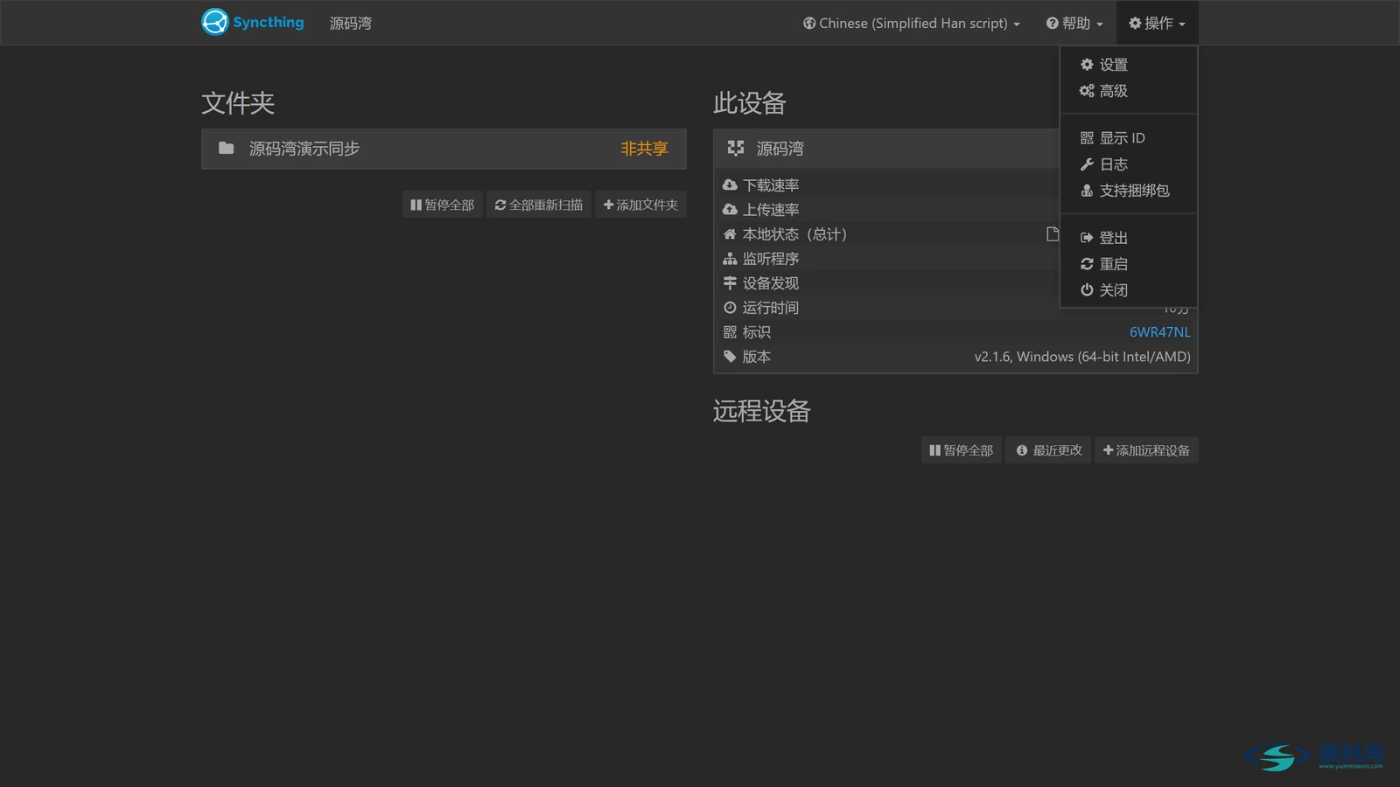
Task: Select 支持捆绑包 menu entry
Action: click(x=1128, y=191)
